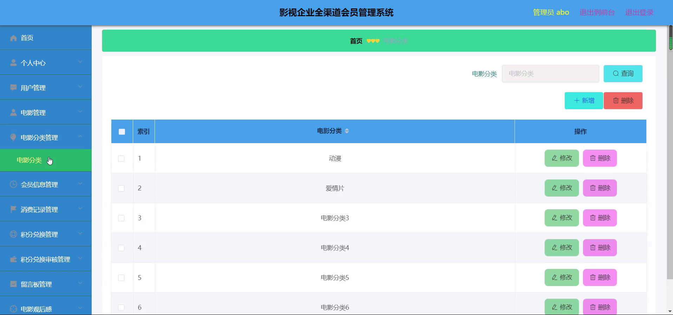Click the page vertical scrollbar thumb
Viewport: 673px width, 315px height.
(670, 152)
